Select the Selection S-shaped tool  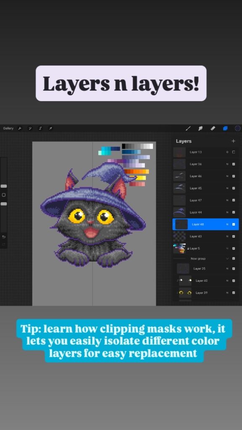pyautogui.click(x=40, y=128)
